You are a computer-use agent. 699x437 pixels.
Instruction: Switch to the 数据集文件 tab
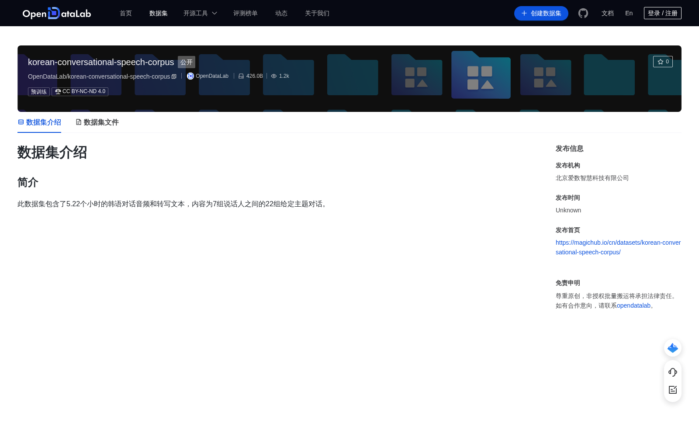point(97,122)
